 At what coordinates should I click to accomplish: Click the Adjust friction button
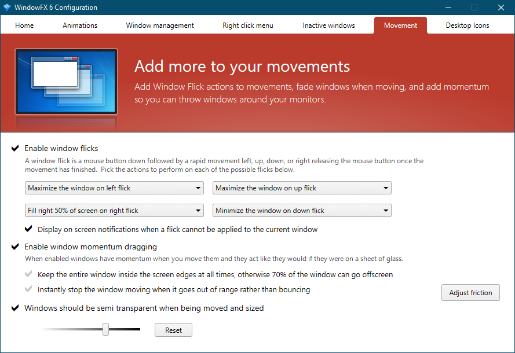470,293
